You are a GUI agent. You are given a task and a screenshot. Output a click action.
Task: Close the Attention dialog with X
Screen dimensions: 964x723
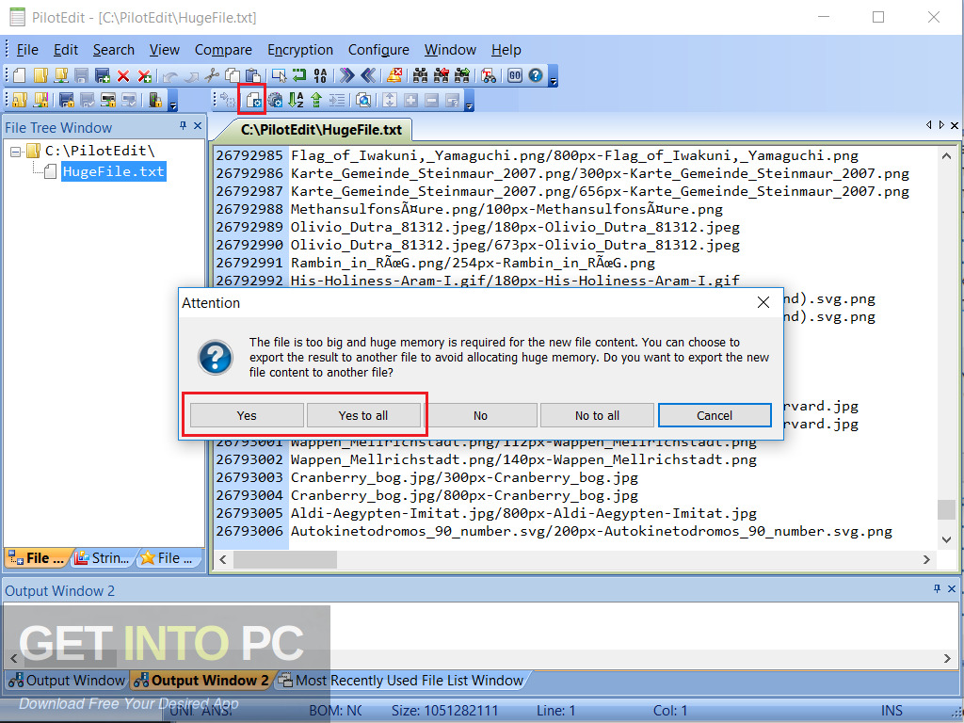(x=763, y=302)
